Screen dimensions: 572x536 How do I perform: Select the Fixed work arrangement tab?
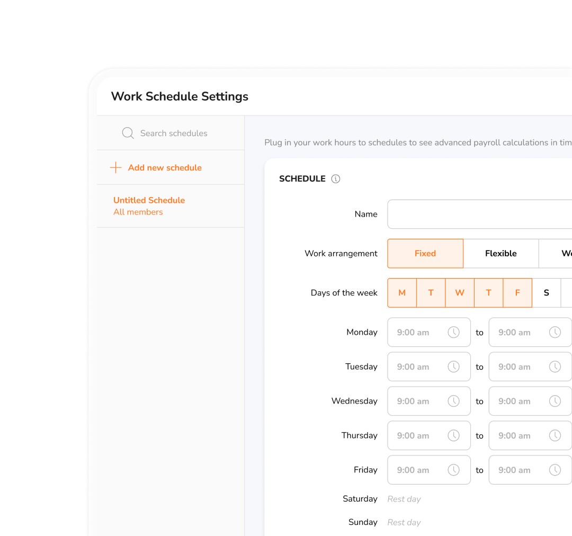[x=425, y=253]
